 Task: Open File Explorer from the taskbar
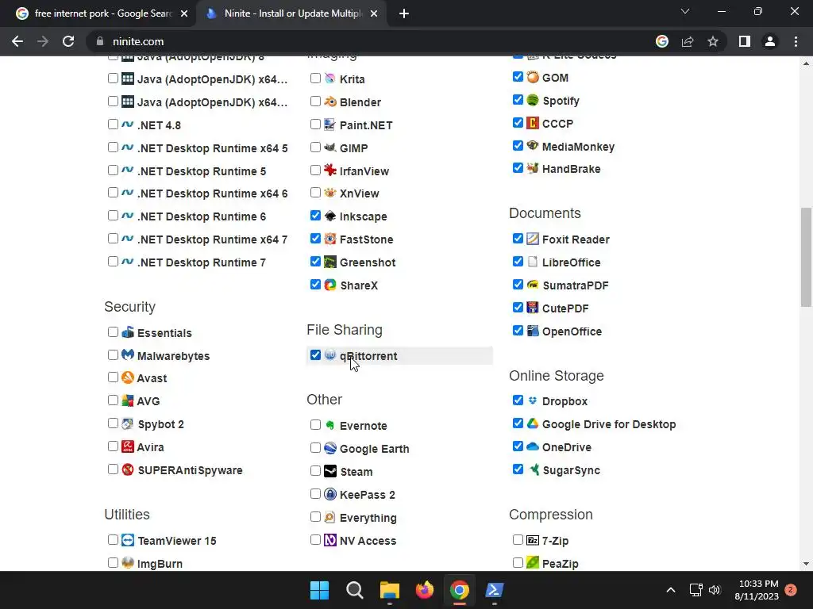coord(389,590)
